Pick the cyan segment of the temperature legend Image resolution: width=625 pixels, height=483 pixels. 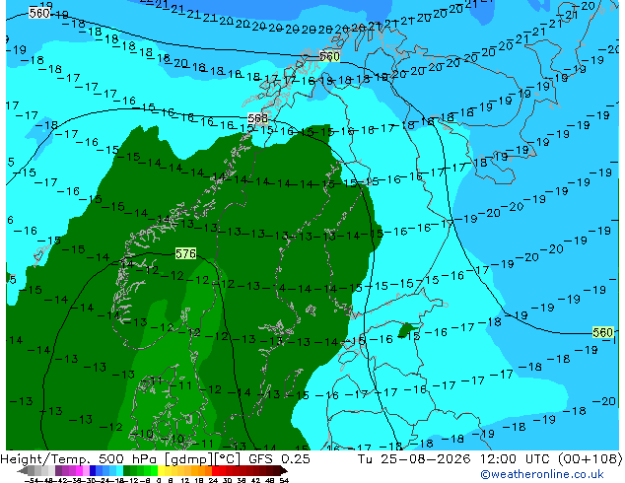(119, 470)
